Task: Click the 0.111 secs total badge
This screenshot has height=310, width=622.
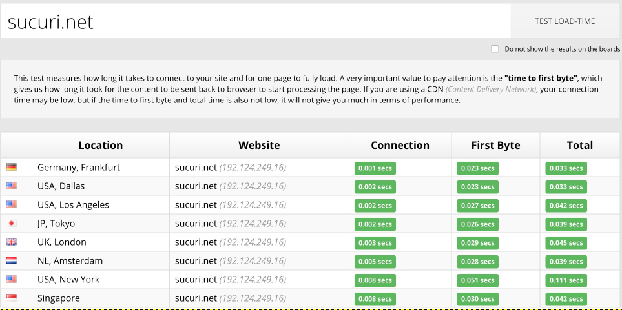Action: point(566,280)
